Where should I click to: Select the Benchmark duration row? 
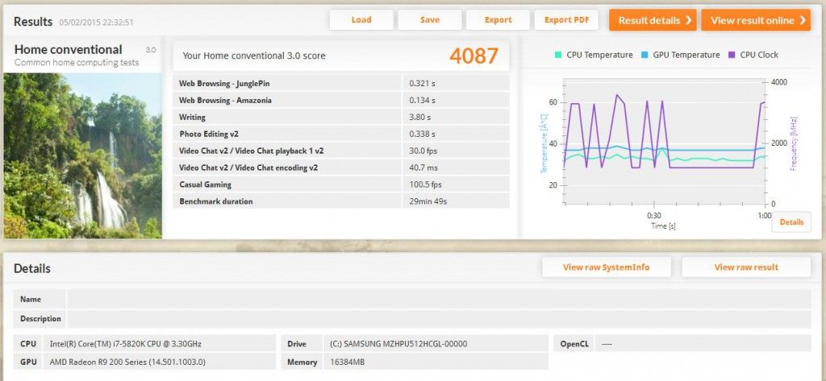[341, 201]
